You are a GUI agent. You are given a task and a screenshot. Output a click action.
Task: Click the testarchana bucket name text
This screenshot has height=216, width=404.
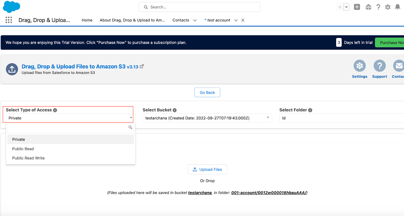click(x=200, y=193)
